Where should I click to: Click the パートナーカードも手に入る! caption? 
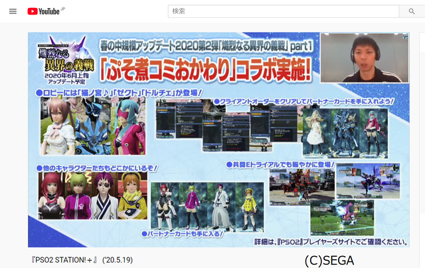183,234
